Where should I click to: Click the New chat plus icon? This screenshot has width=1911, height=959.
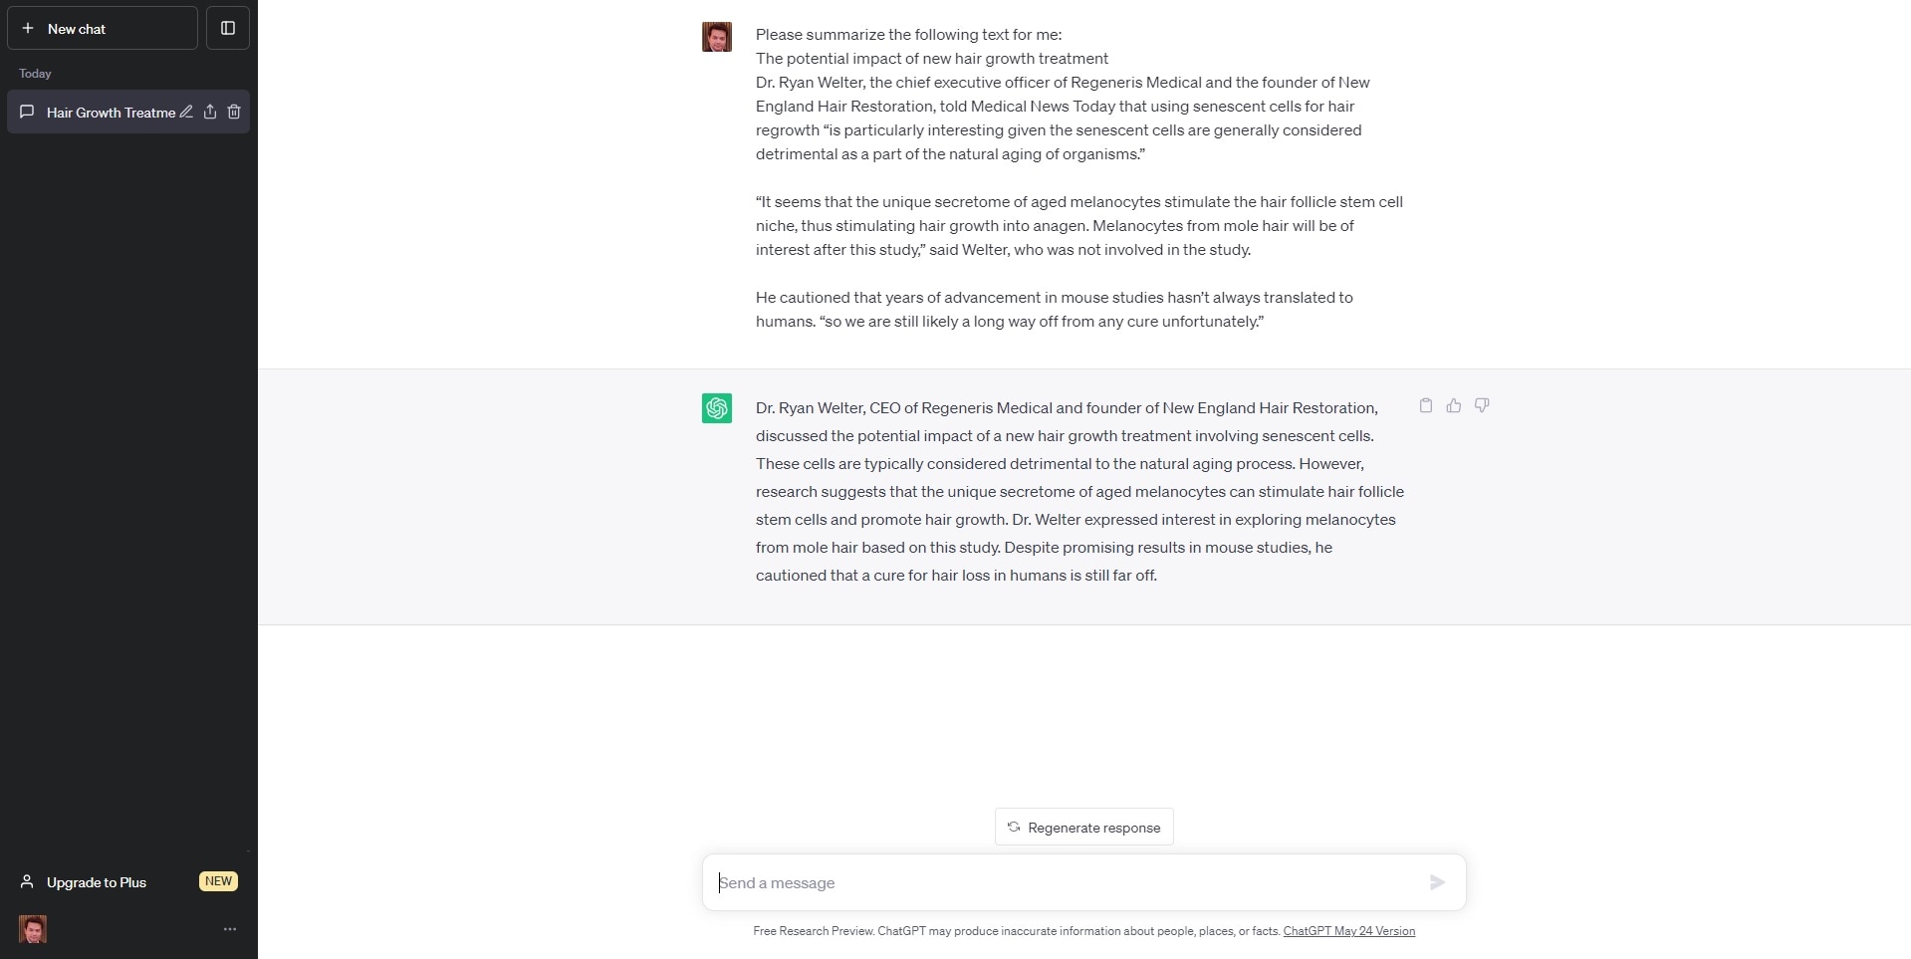click(28, 29)
